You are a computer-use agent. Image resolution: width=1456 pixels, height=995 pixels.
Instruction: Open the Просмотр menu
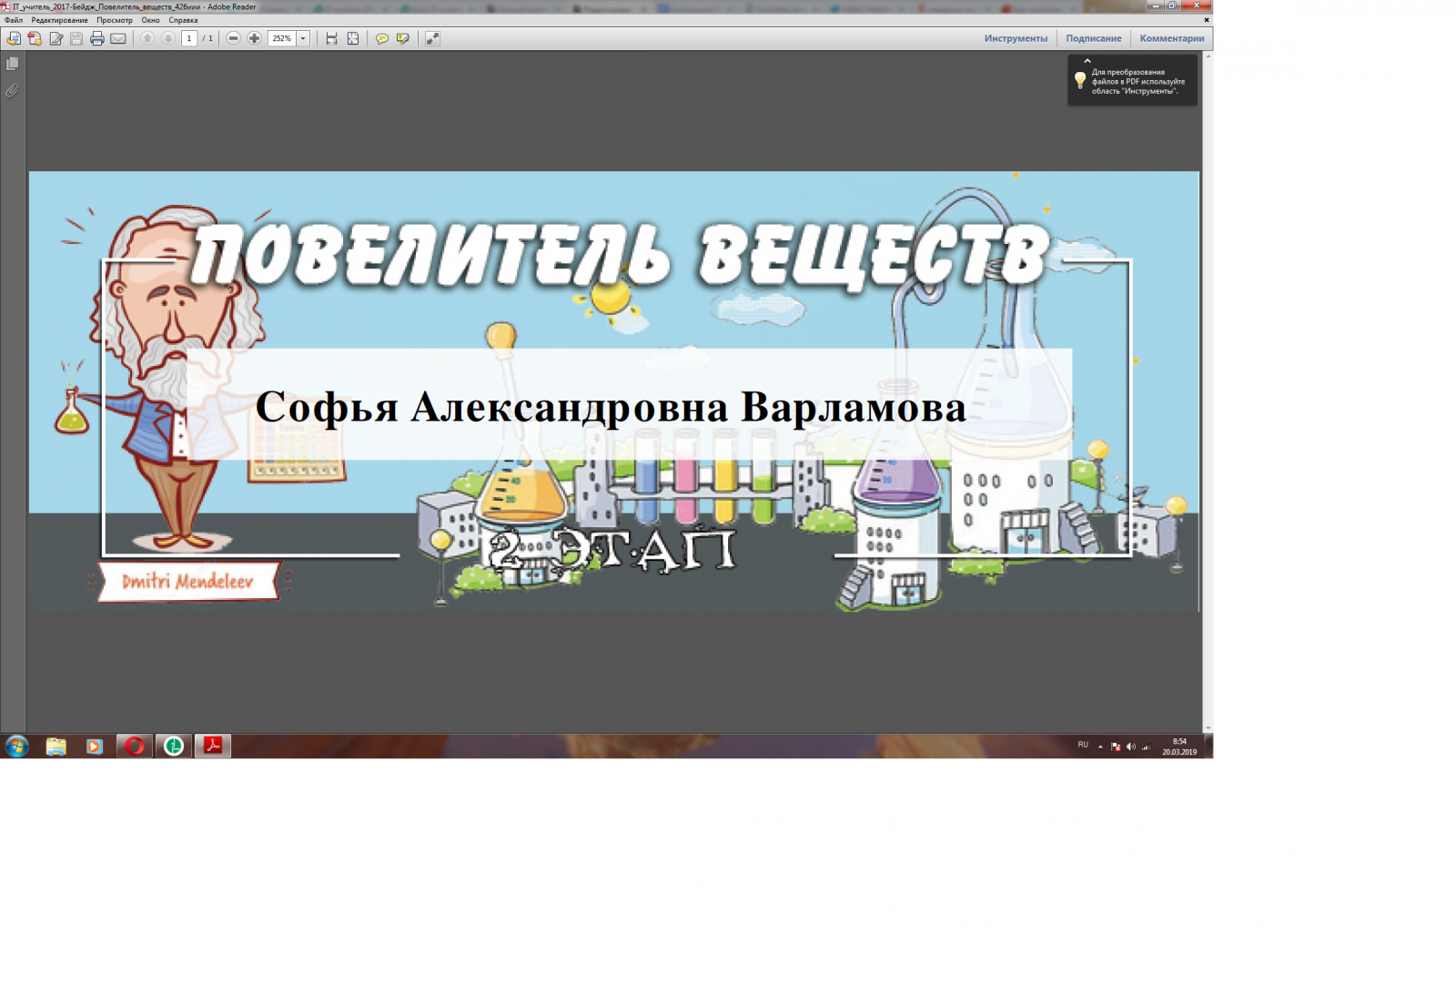(x=115, y=20)
